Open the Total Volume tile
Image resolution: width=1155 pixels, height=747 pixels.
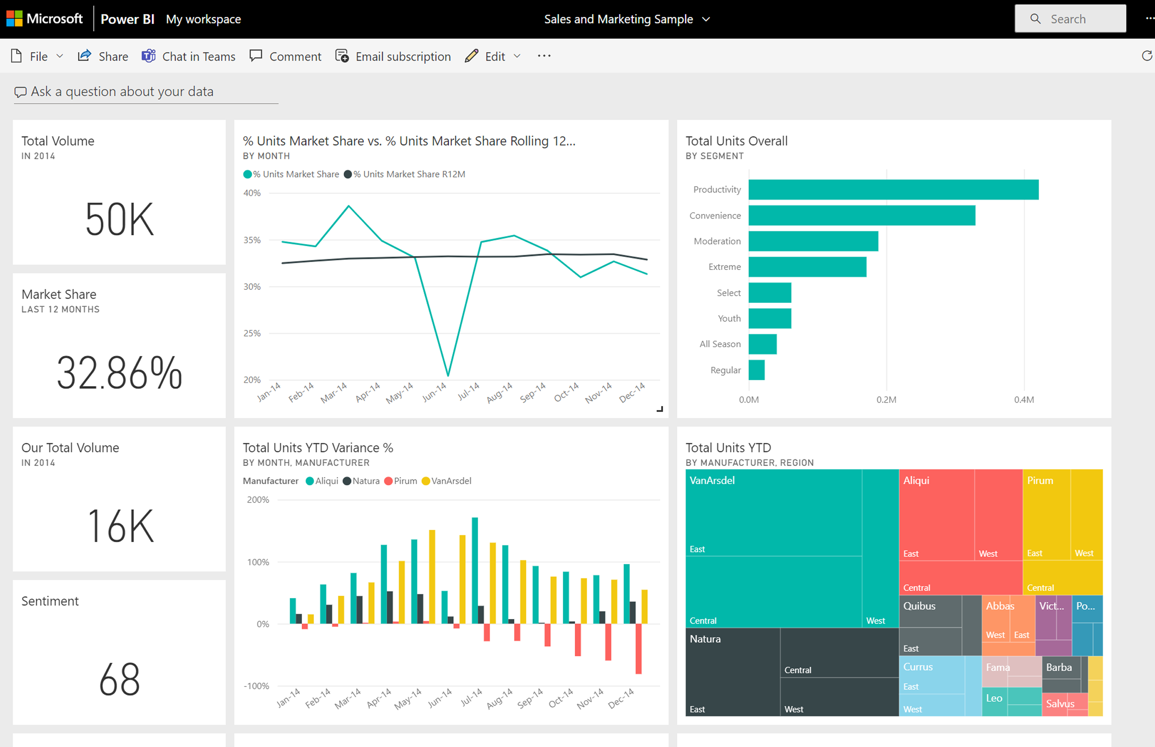[119, 194]
